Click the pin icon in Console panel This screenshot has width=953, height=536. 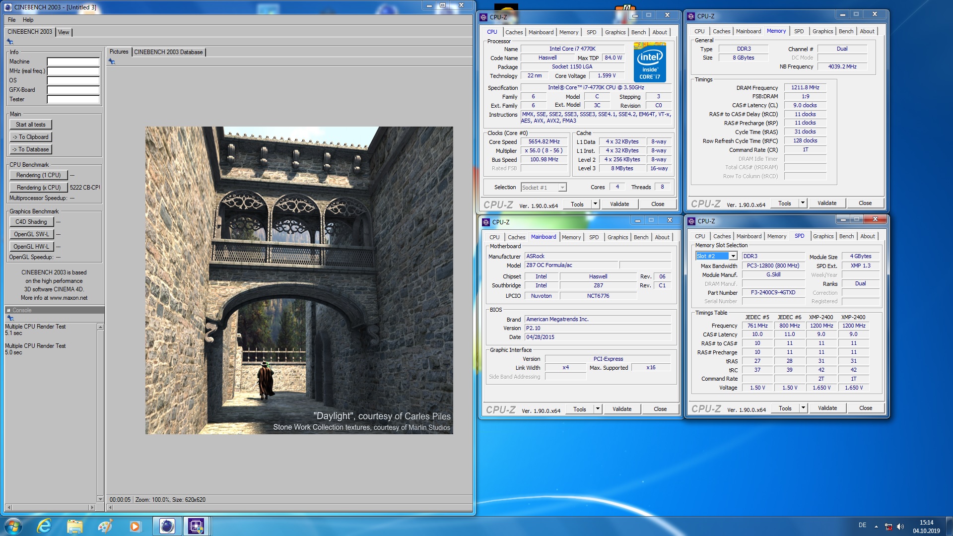[x=10, y=318]
